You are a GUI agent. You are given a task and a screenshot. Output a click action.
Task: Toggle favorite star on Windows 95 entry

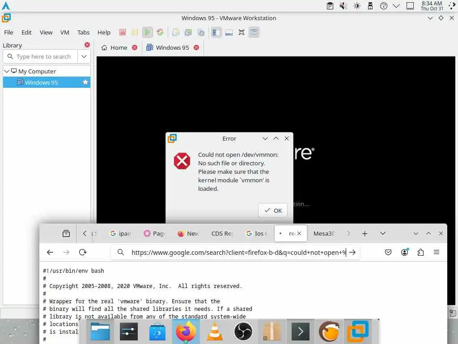tap(85, 82)
